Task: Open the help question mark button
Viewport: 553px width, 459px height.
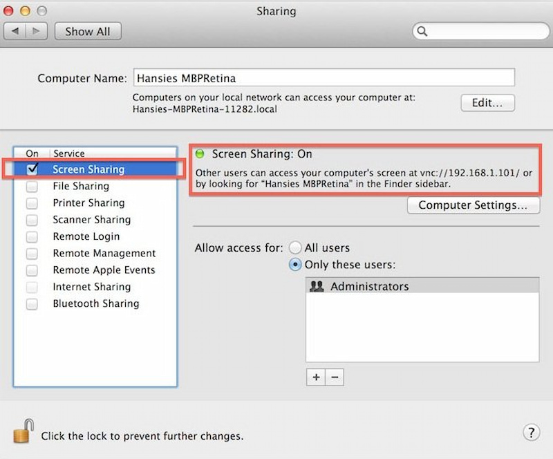Action: point(531,432)
